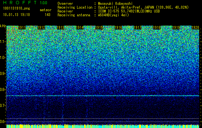Click the version number 1.0.0

43,3
